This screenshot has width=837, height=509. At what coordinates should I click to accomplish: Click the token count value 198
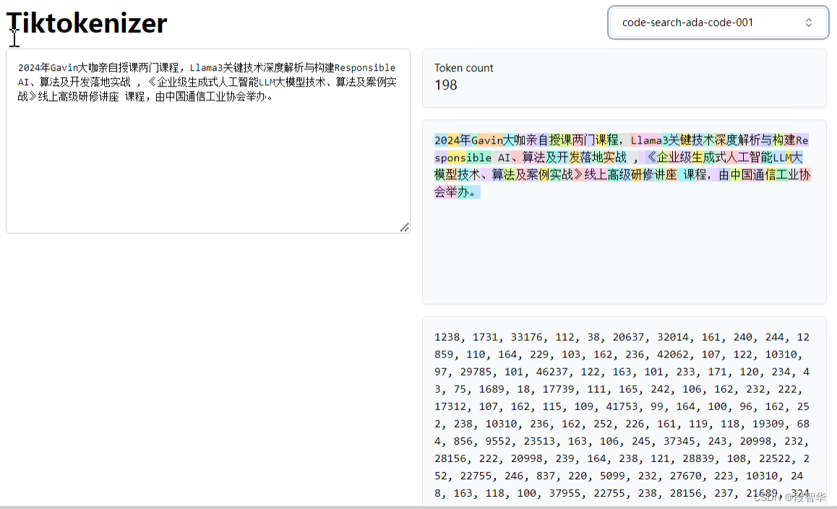coord(446,85)
